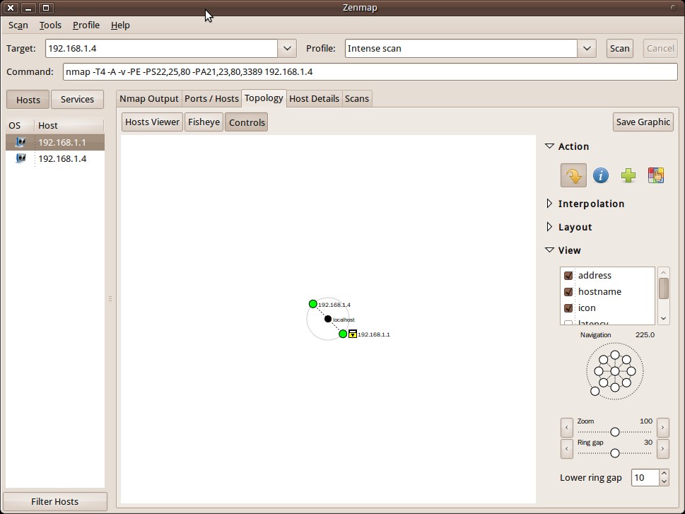Click the Zoom slider handle
This screenshot has height=514, width=685.
pos(615,432)
